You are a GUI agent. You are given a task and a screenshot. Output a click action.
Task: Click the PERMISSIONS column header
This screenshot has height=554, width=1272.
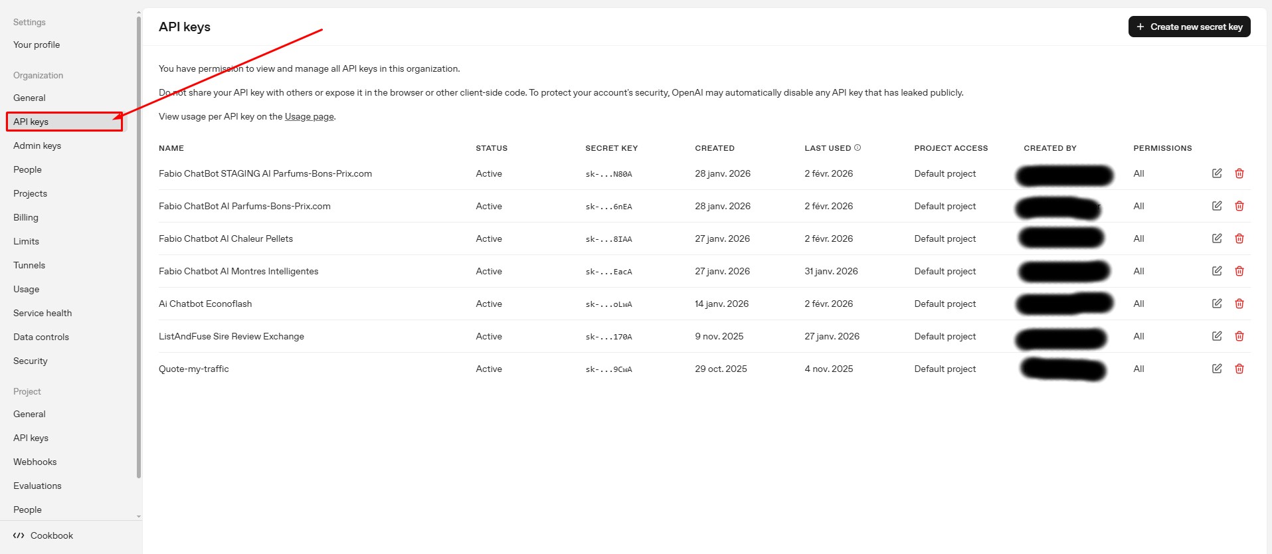point(1162,148)
